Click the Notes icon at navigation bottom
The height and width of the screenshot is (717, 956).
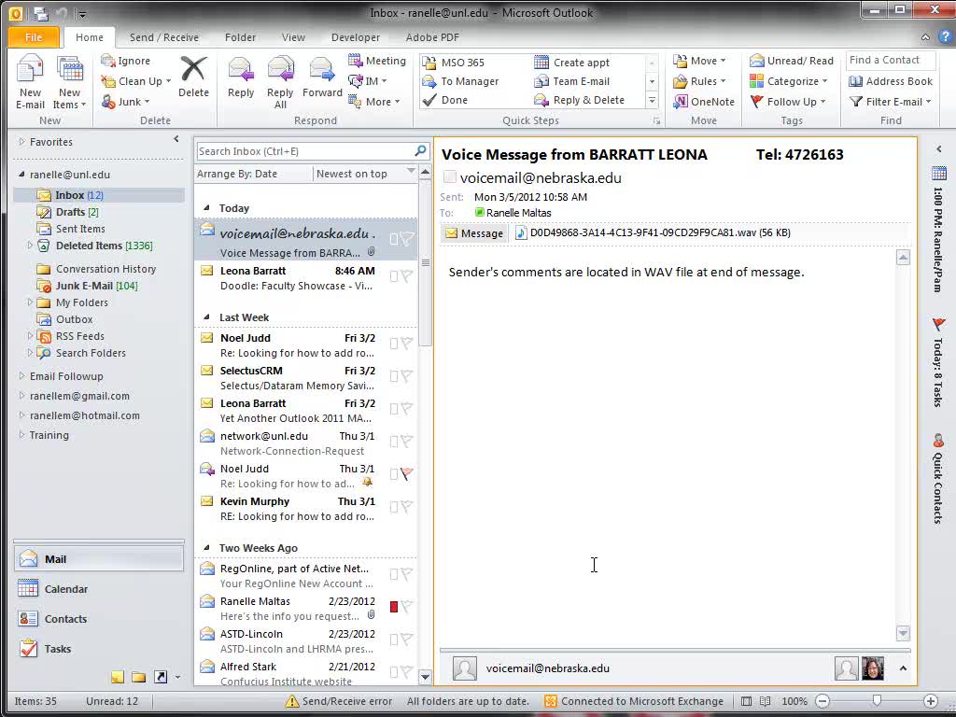pyautogui.click(x=118, y=677)
